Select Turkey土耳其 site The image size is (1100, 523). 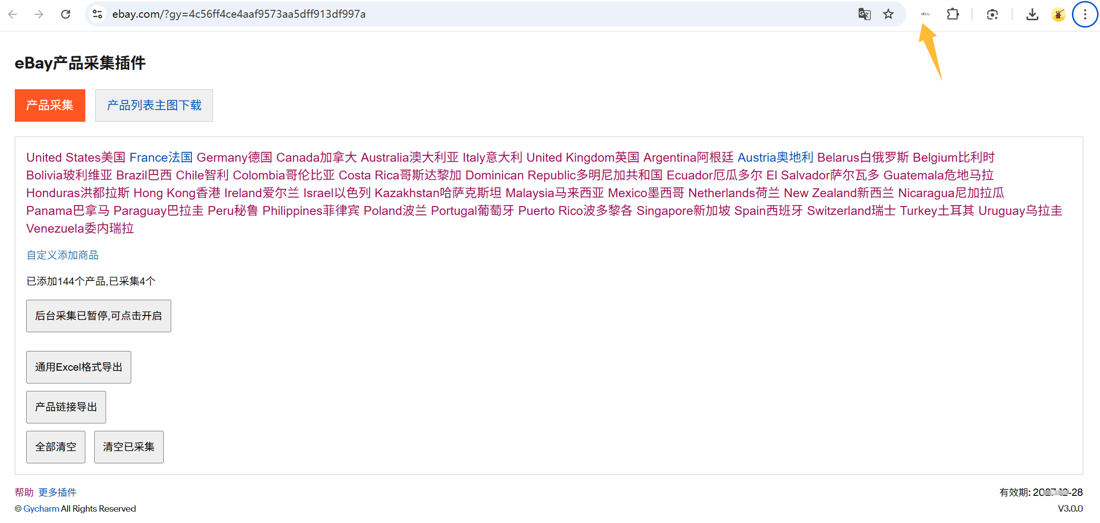click(x=937, y=211)
